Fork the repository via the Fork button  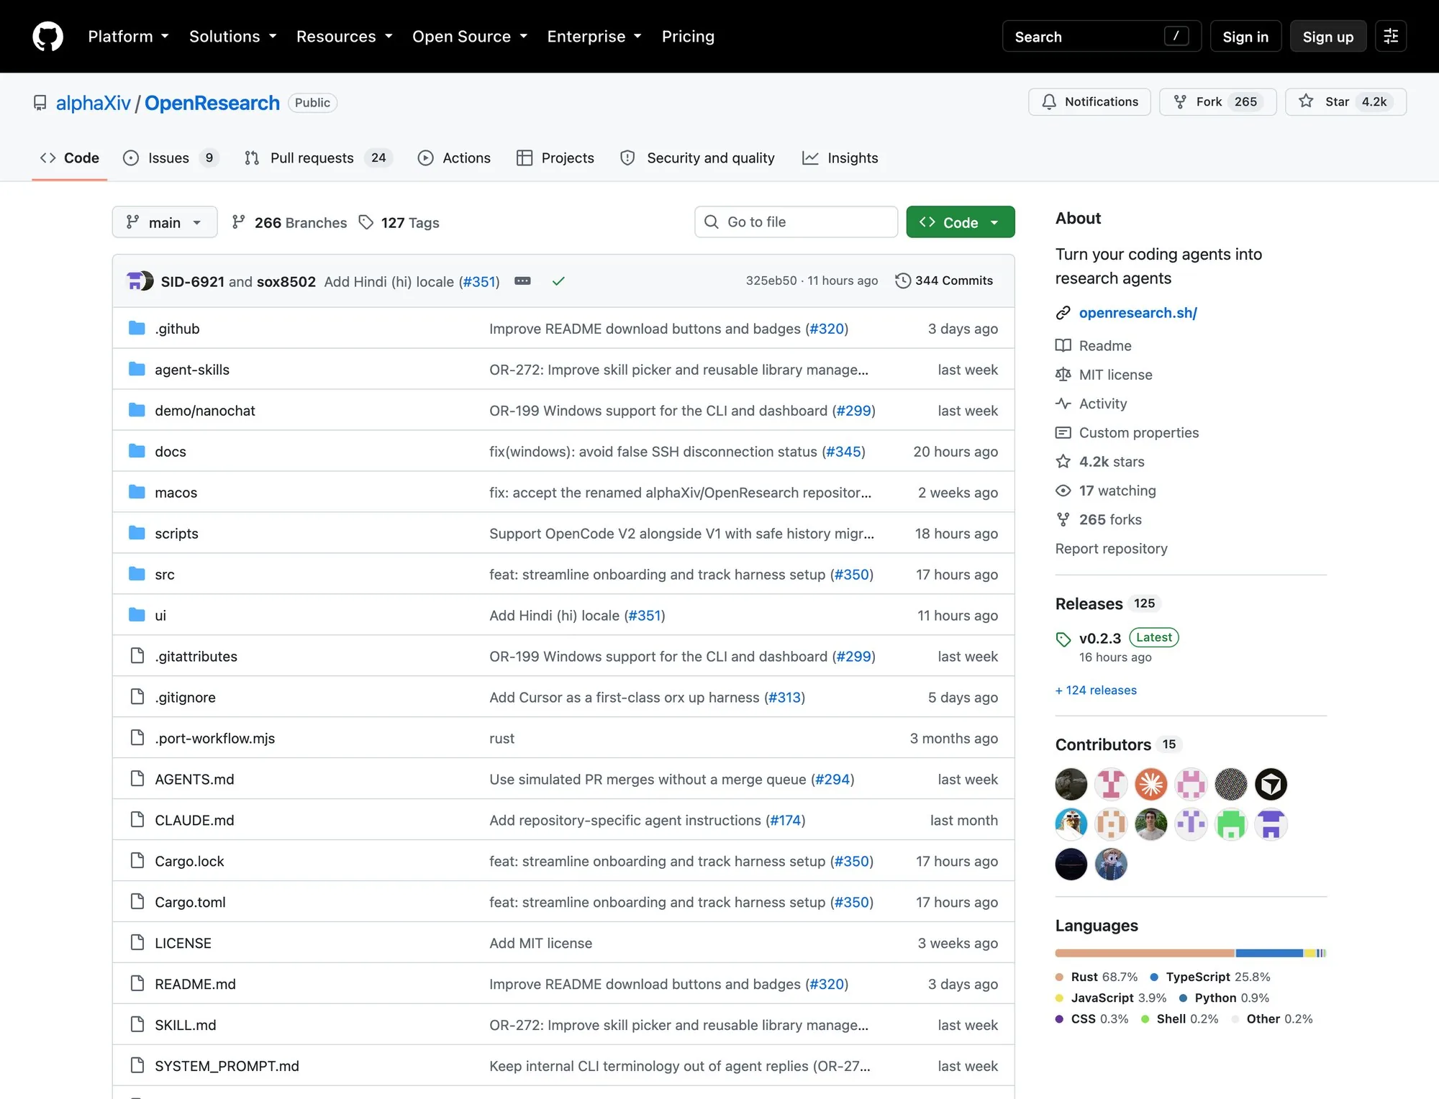tap(1217, 102)
